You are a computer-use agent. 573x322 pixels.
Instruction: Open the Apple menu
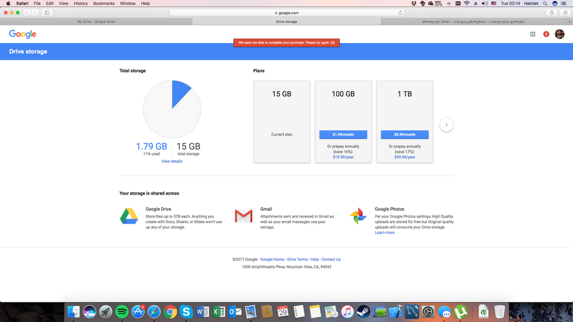[x=8, y=3]
